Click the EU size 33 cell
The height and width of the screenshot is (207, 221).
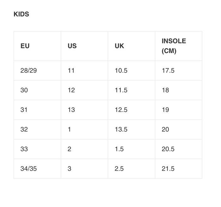click(x=37, y=149)
